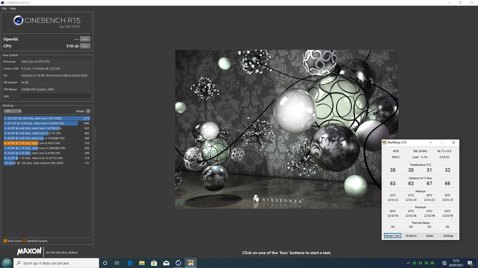Viewport: 478px width, 268px height.
Task: Click the OS Windows 8 64 Bit field
Action: (55, 76)
